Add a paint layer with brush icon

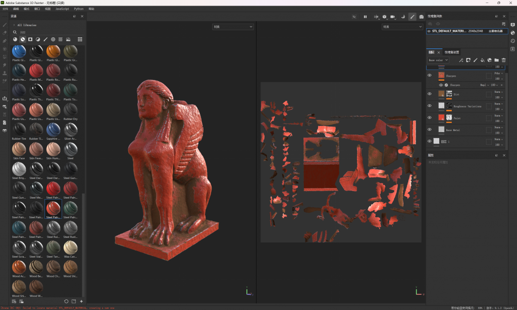coord(475,60)
